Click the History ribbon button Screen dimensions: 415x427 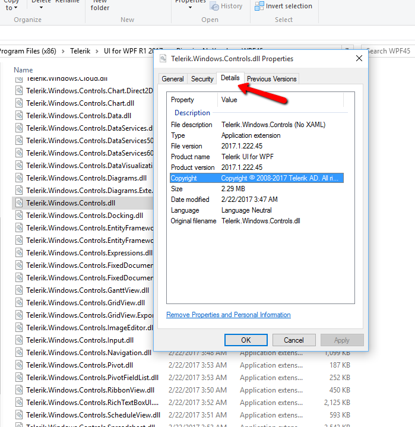(226, 6)
